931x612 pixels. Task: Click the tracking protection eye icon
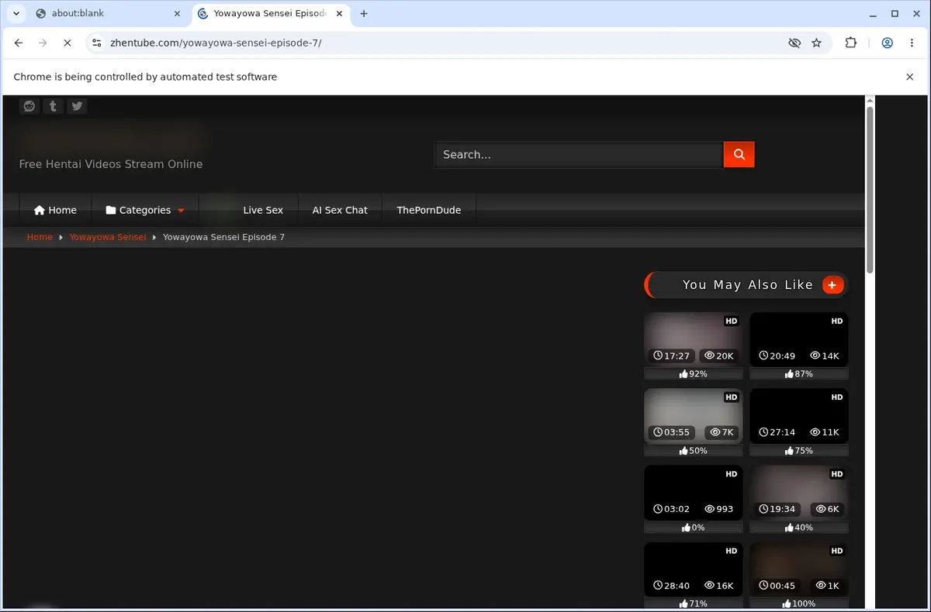(x=794, y=43)
